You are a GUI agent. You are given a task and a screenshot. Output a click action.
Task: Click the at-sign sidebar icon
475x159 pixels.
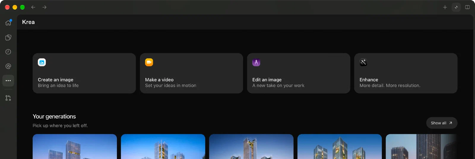point(8,66)
